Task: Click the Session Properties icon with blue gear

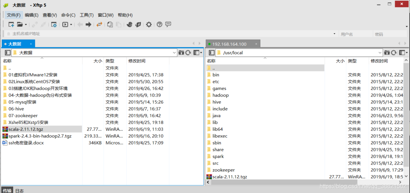Action: [x=54, y=24]
